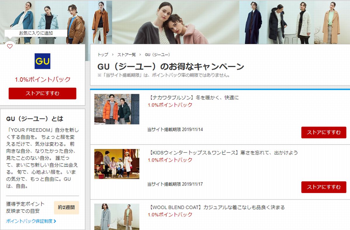Open KIDS winter tops campaign thumbnail
The height and width of the screenshot is (230, 350).
point(117,164)
